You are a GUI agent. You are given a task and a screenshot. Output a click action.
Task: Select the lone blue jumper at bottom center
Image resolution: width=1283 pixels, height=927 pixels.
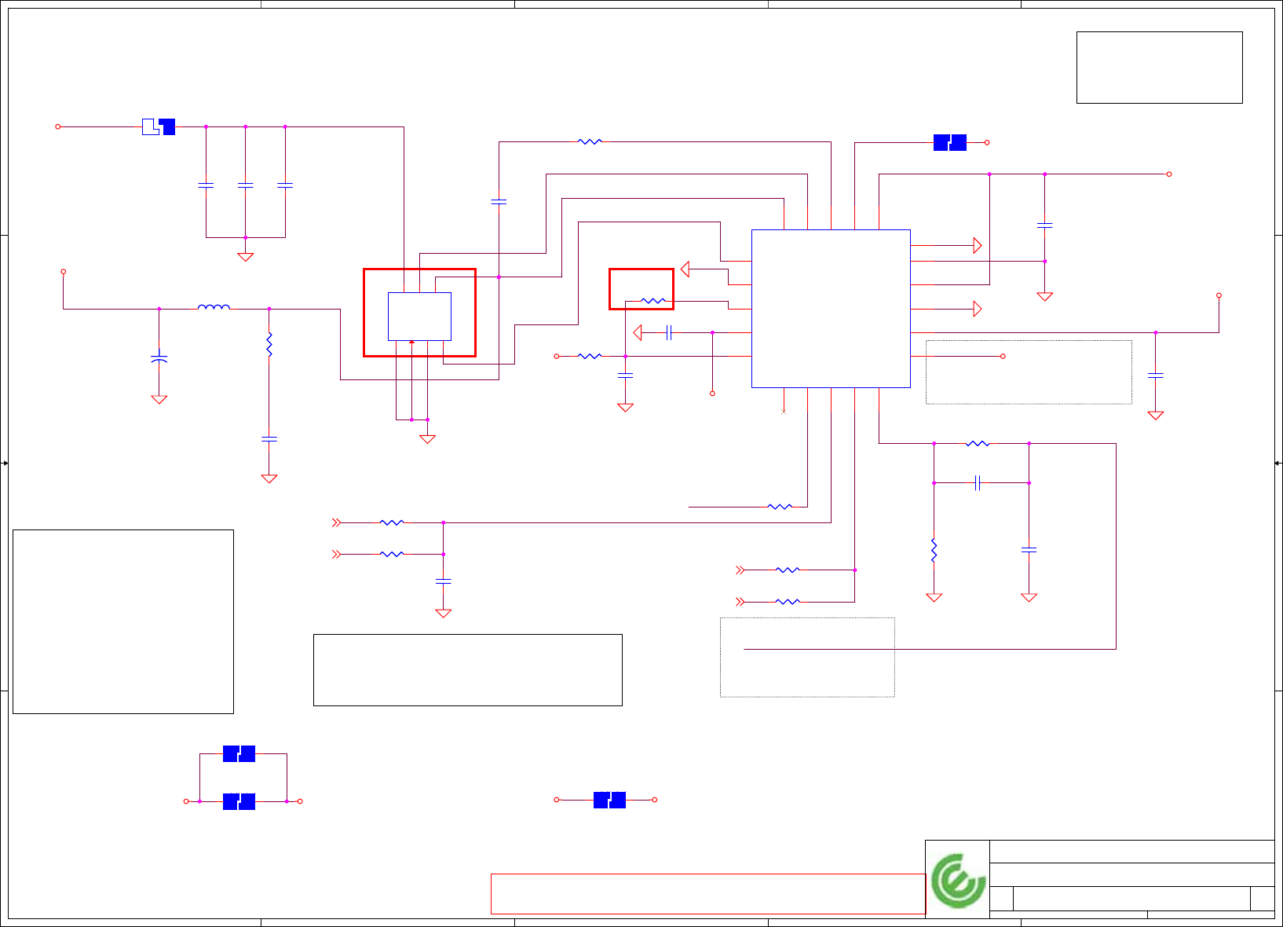coord(609,800)
